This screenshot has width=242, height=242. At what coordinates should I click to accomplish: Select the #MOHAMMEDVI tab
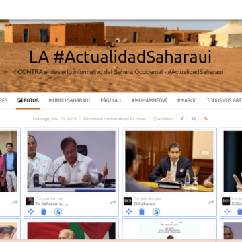149,100
